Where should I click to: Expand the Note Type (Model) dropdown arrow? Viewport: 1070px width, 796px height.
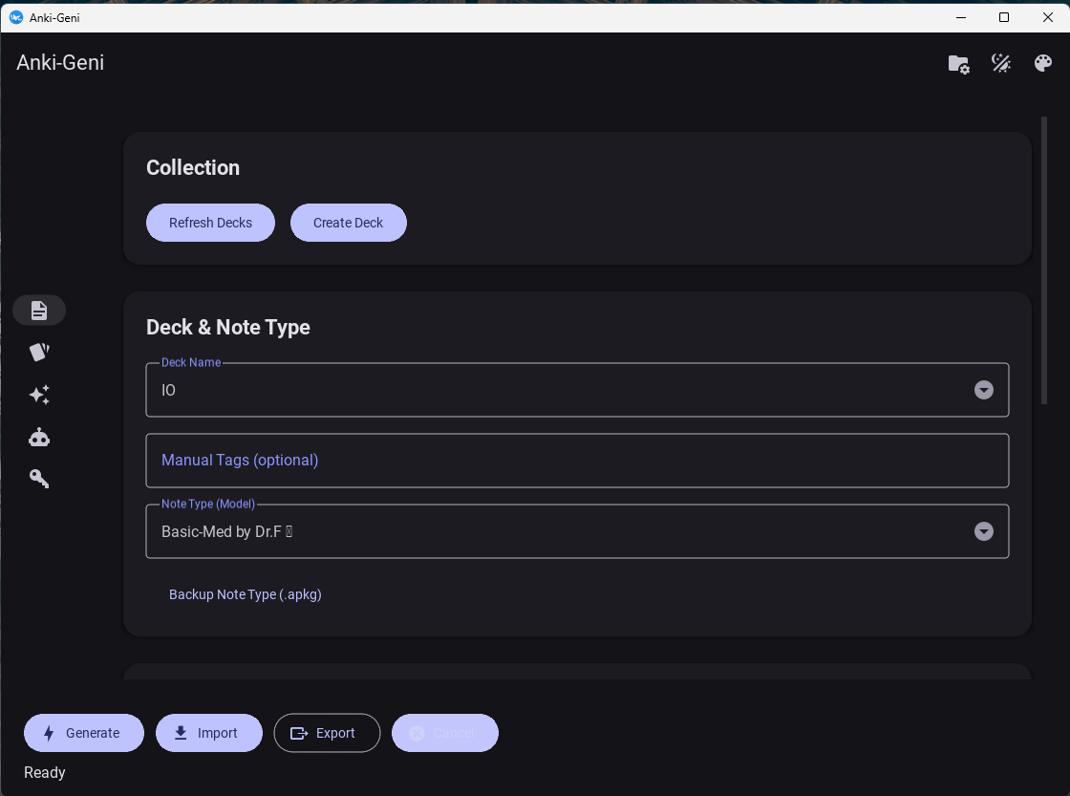coord(983,531)
